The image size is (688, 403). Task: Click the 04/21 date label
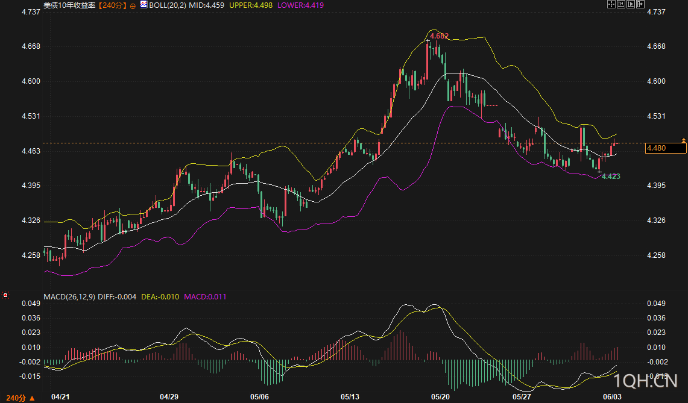pyautogui.click(x=60, y=397)
